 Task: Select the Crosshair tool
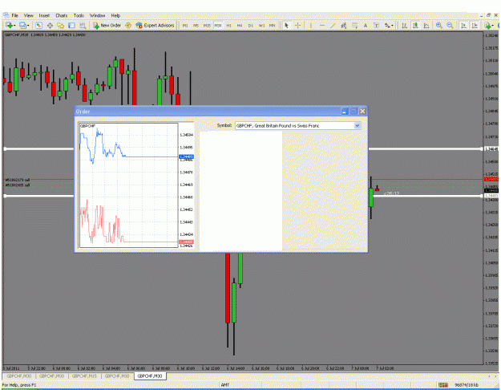point(297,25)
